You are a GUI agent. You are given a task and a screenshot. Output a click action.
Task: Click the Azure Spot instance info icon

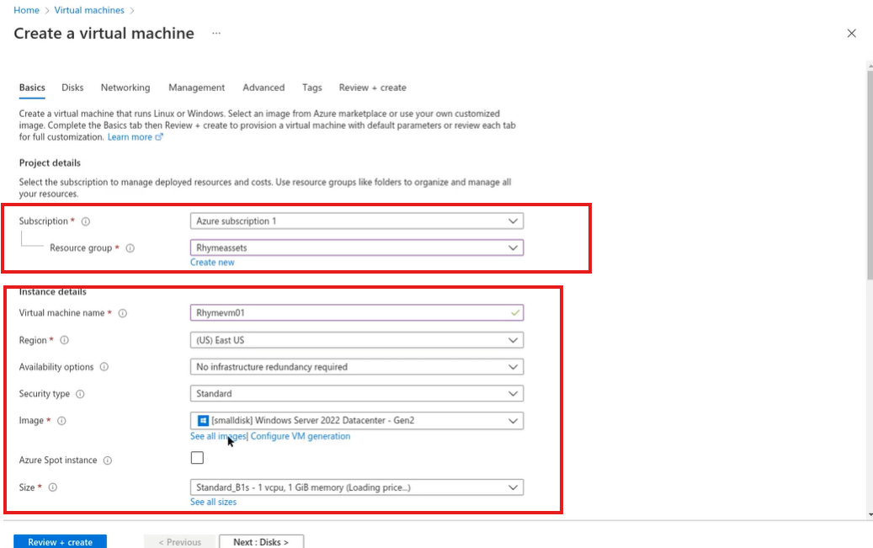(108, 460)
